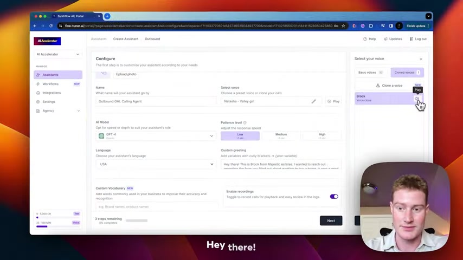Open the browser extensions puzzle icon
This screenshot has height=260, width=463.
click(371, 26)
